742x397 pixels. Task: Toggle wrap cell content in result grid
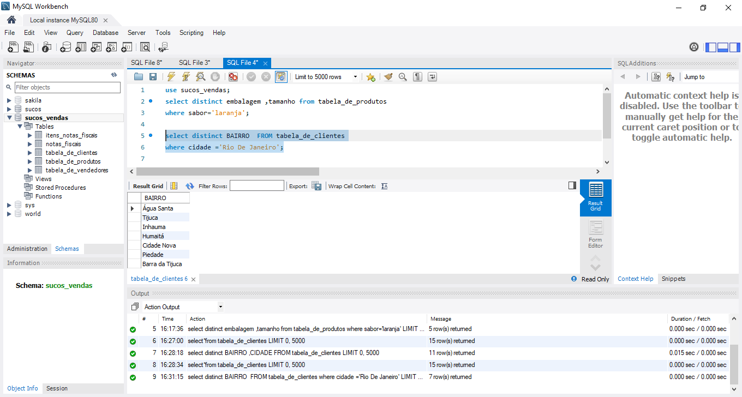(x=385, y=186)
